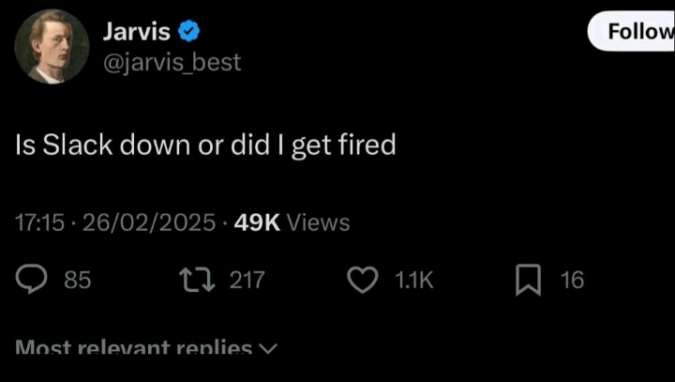
Task: Click the chevron beside Most relevant replies
Action: tap(268, 349)
